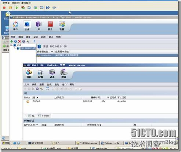Collapse the 企业 tree node
Screen dimensions: 181x152
(11, 45)
